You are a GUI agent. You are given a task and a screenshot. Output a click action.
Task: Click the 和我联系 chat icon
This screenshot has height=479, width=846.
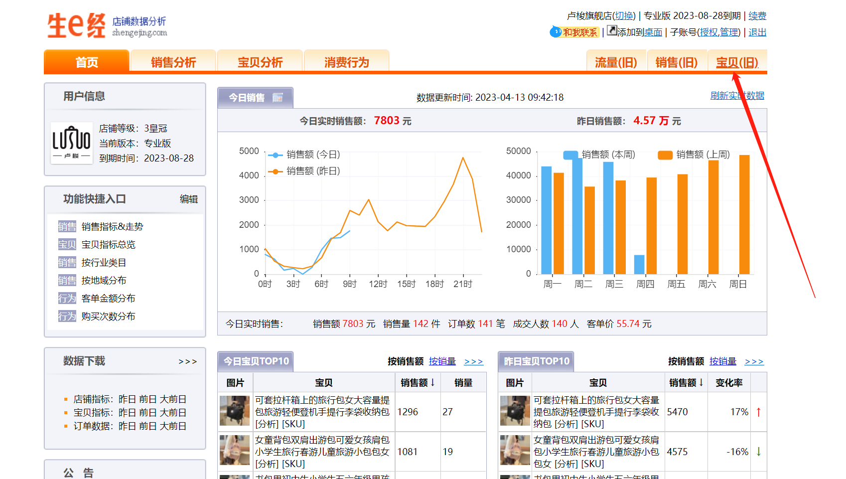coord(556,32)
